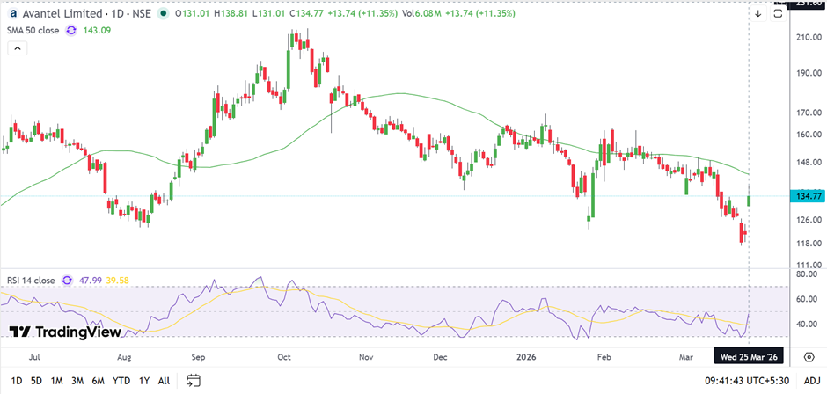Open the go-to-date calendar icon
The image size is (827, 394).
194,380
